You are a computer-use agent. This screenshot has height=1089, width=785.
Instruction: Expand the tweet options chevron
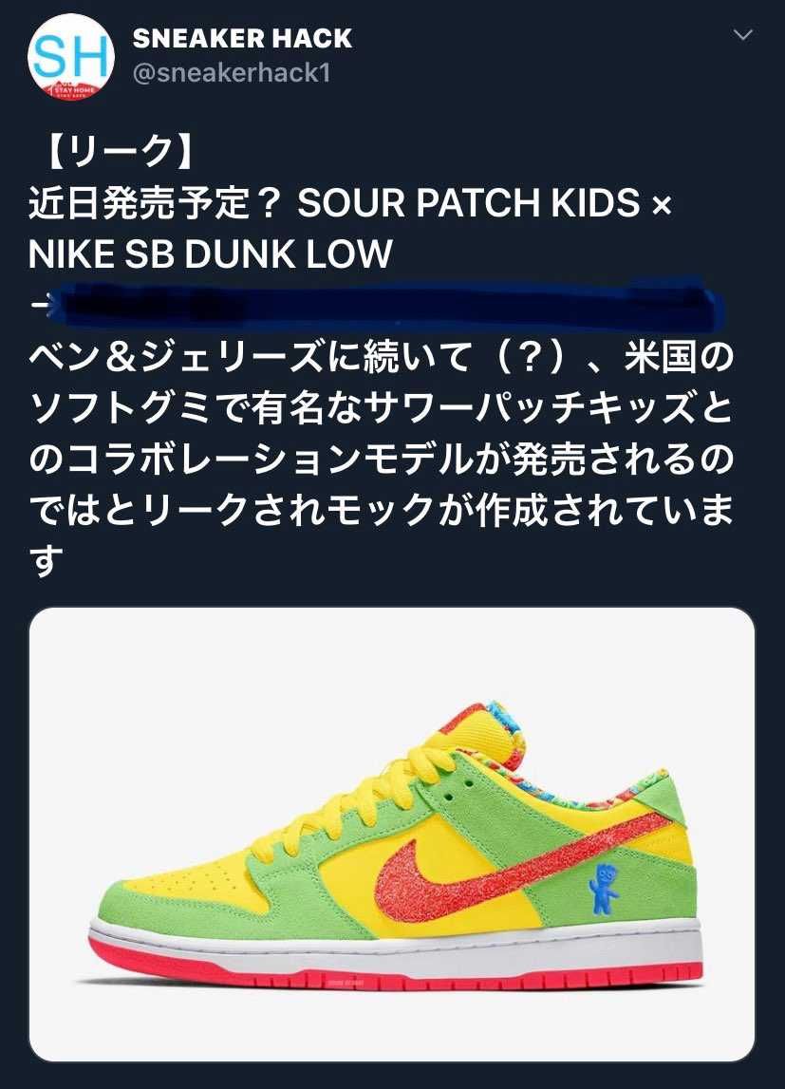pos(742,35)
